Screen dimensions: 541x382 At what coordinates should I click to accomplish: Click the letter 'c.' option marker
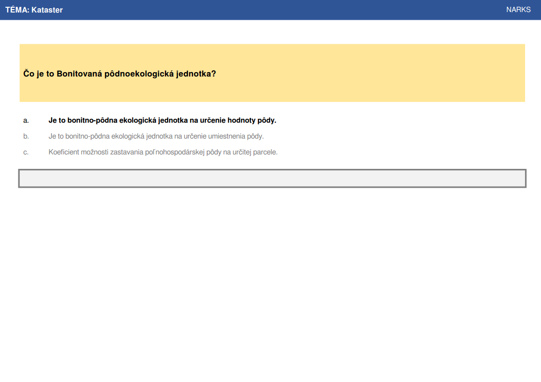(26, 152)
